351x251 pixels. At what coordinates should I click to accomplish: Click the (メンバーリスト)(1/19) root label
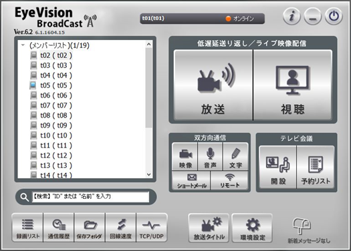click(60, 45)
